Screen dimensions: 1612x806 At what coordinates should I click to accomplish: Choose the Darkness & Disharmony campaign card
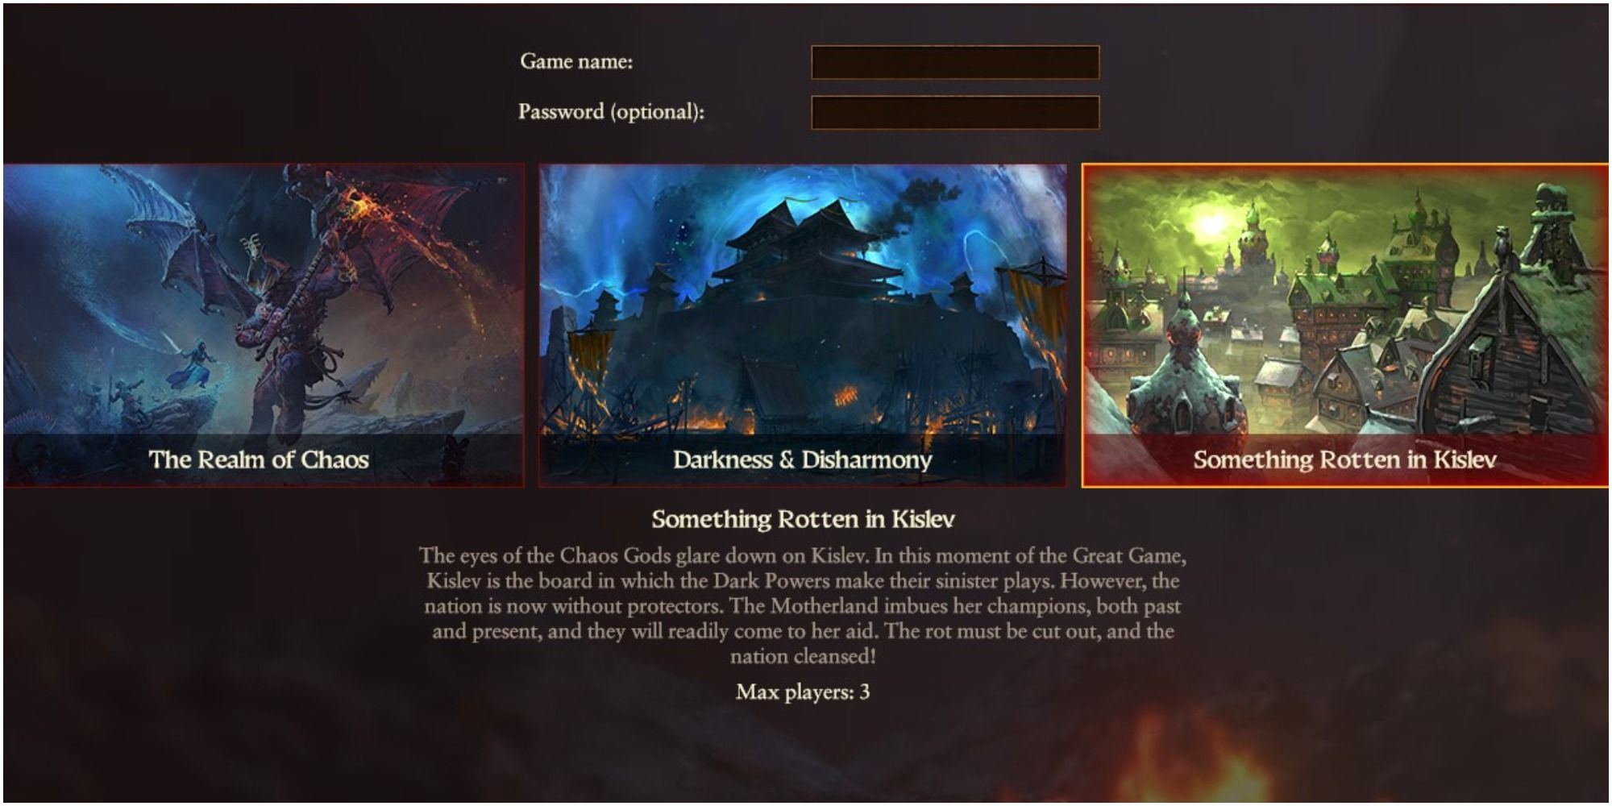(803, 326)
